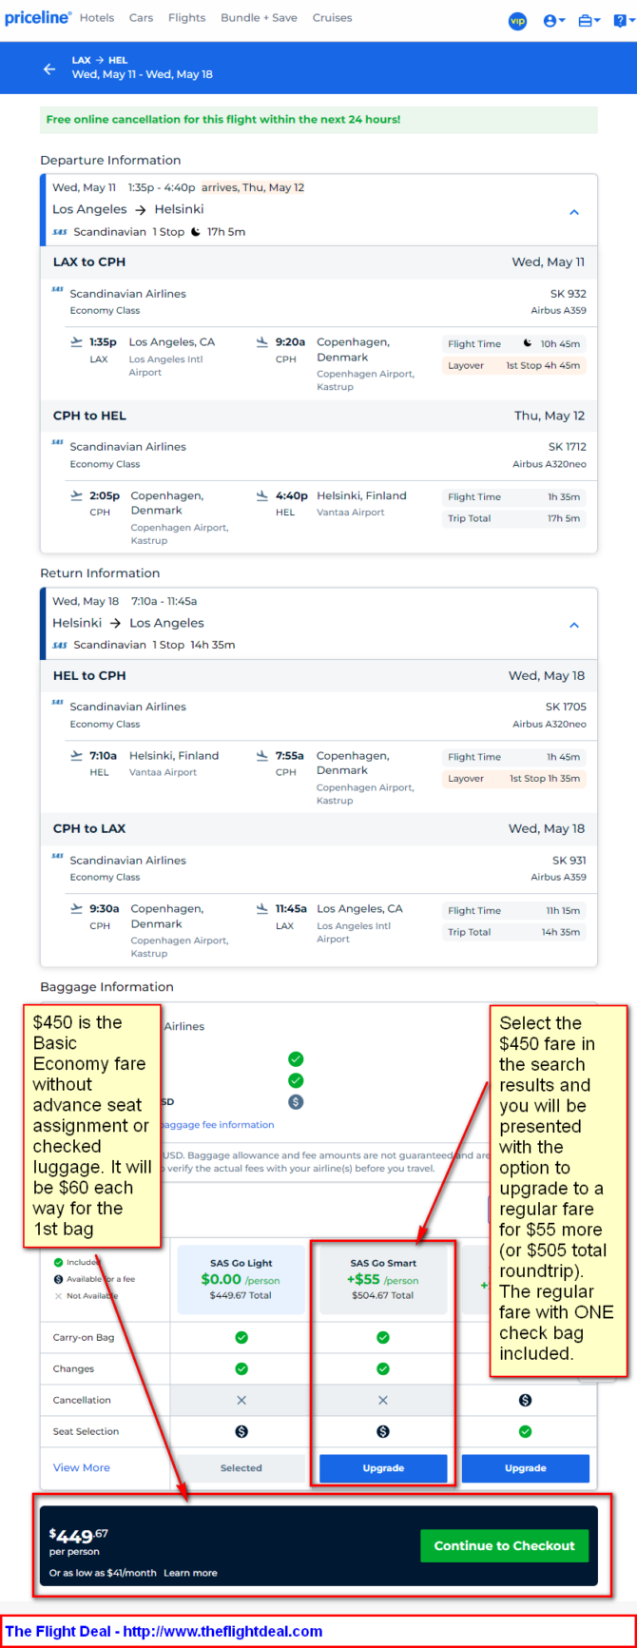The width and height of the screenshot is (637, 1648).
Task: Click the $449.67 per person price
Action: coord(79,1536)
